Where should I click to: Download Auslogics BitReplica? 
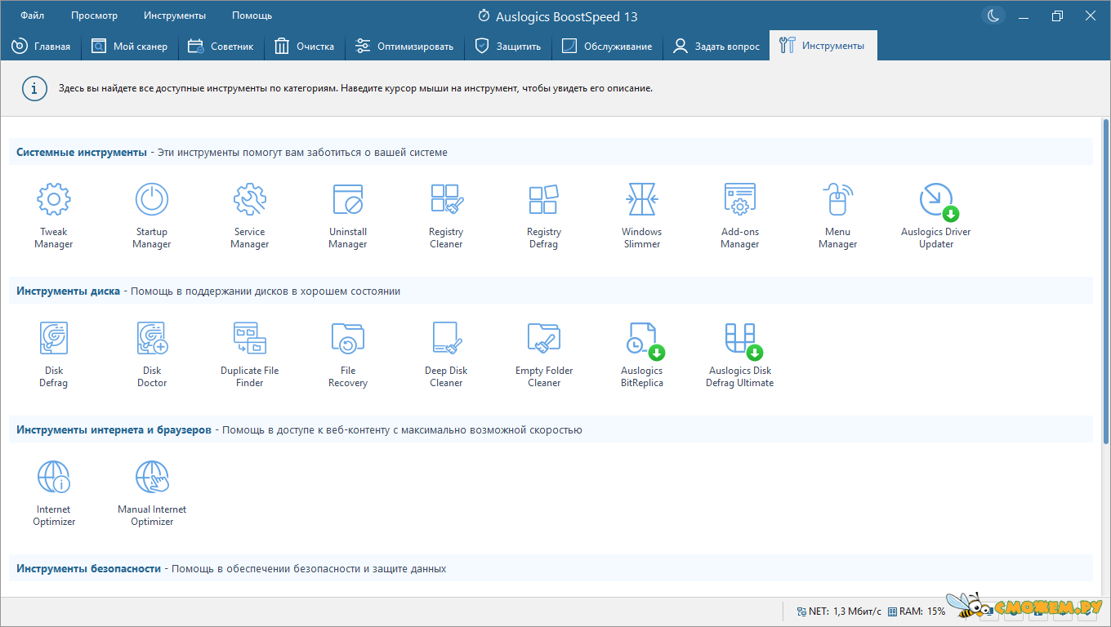click(x=642, y=354)
